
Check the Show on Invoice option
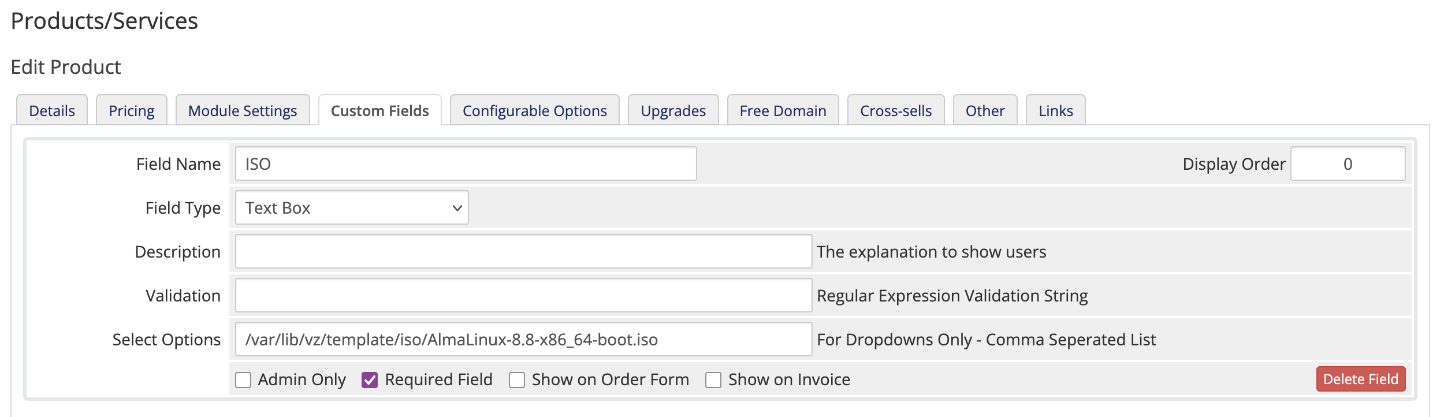coord(714,379)
